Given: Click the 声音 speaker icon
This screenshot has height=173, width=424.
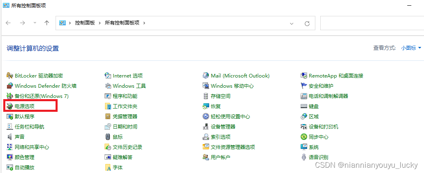Looking at the screenshot, I should (10, 137).
